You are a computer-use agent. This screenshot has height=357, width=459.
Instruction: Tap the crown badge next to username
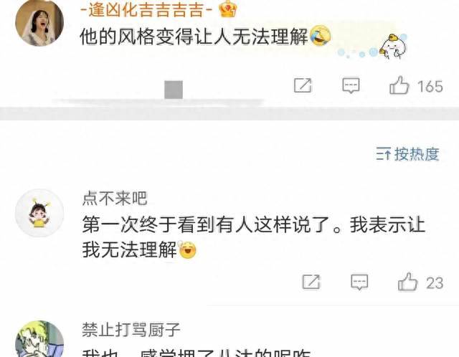pyautogui.click(x=227, y=9)
